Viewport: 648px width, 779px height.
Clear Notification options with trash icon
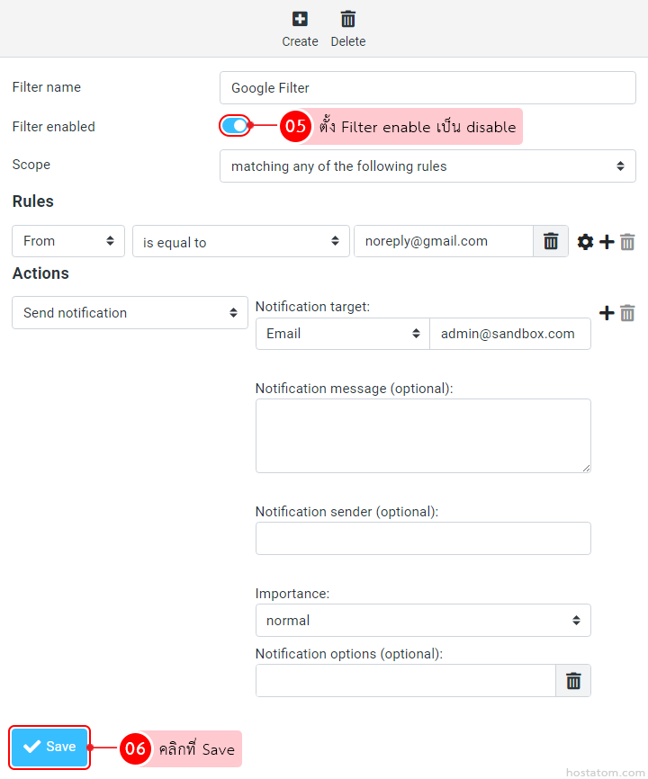point(573,681)
